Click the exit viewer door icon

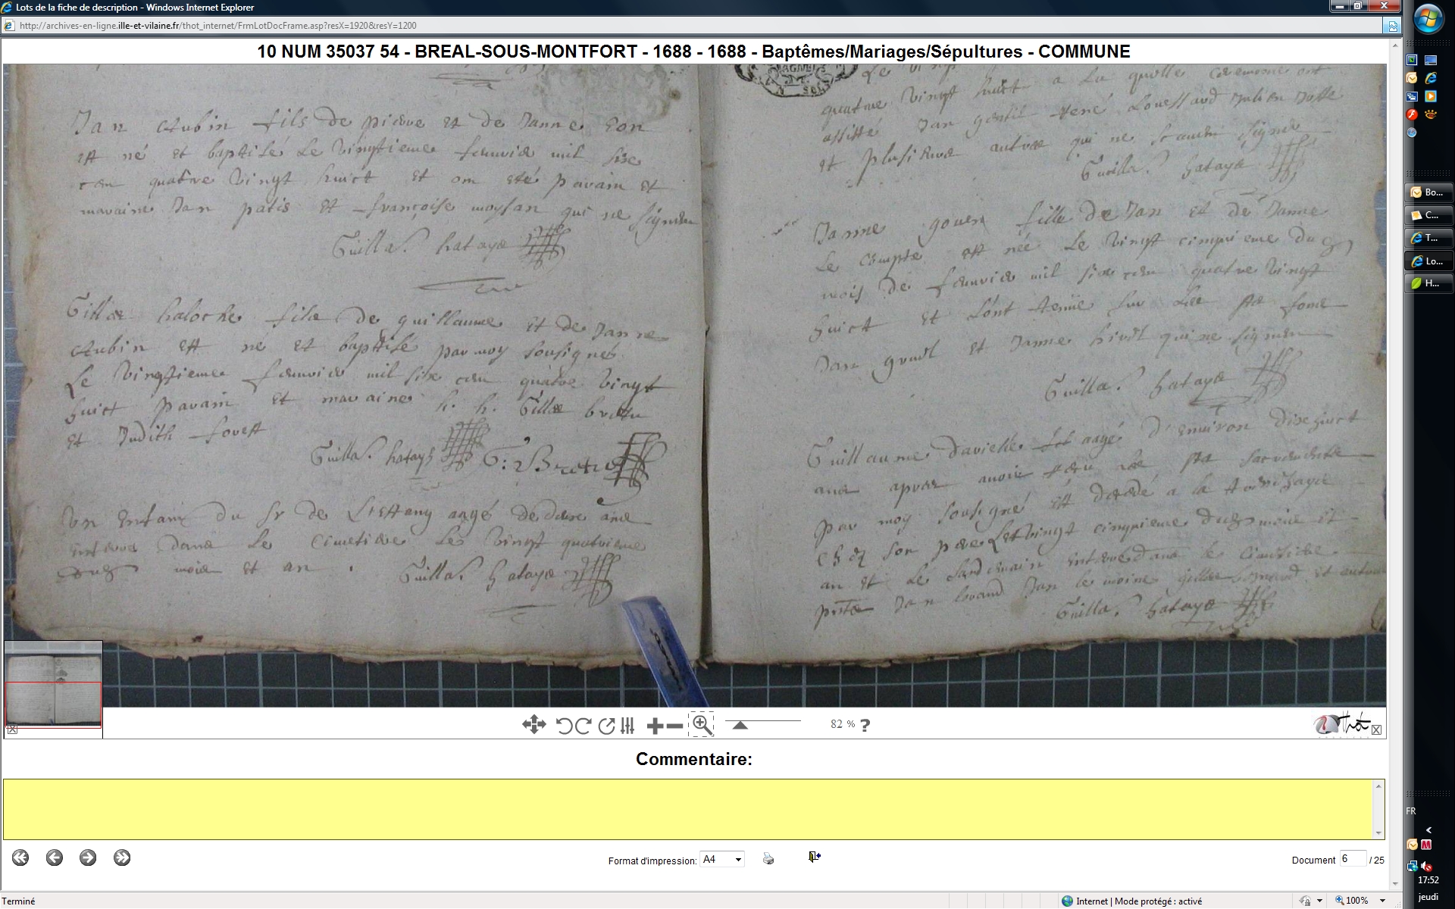[814, 857]
